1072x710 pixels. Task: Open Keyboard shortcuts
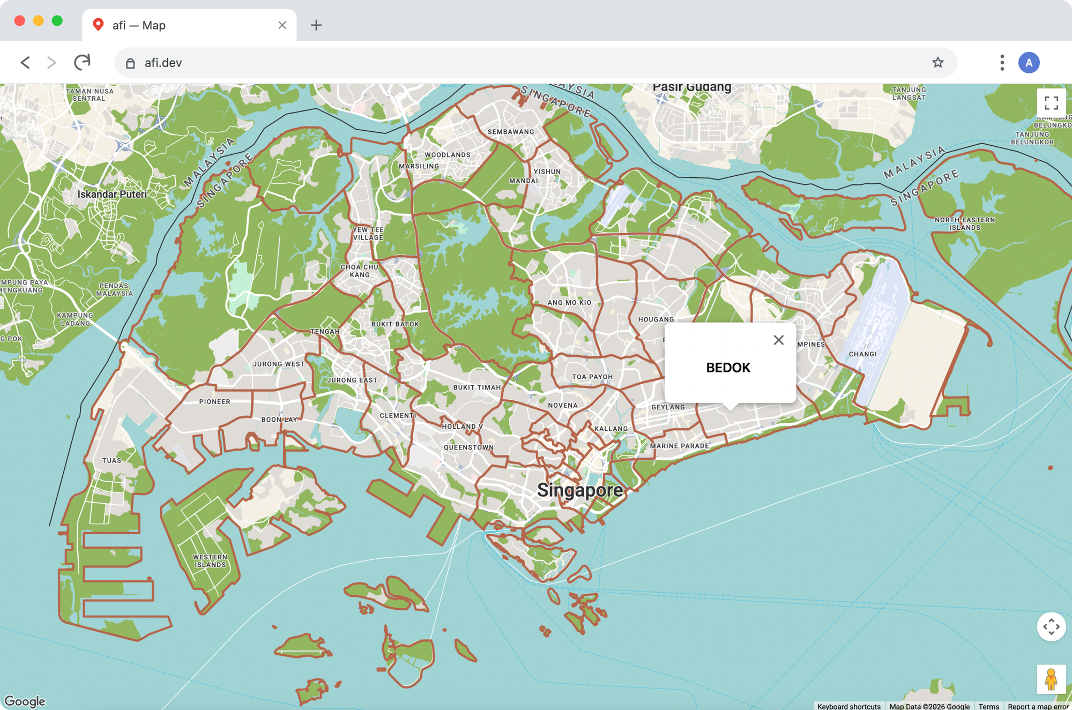point(848,706)
